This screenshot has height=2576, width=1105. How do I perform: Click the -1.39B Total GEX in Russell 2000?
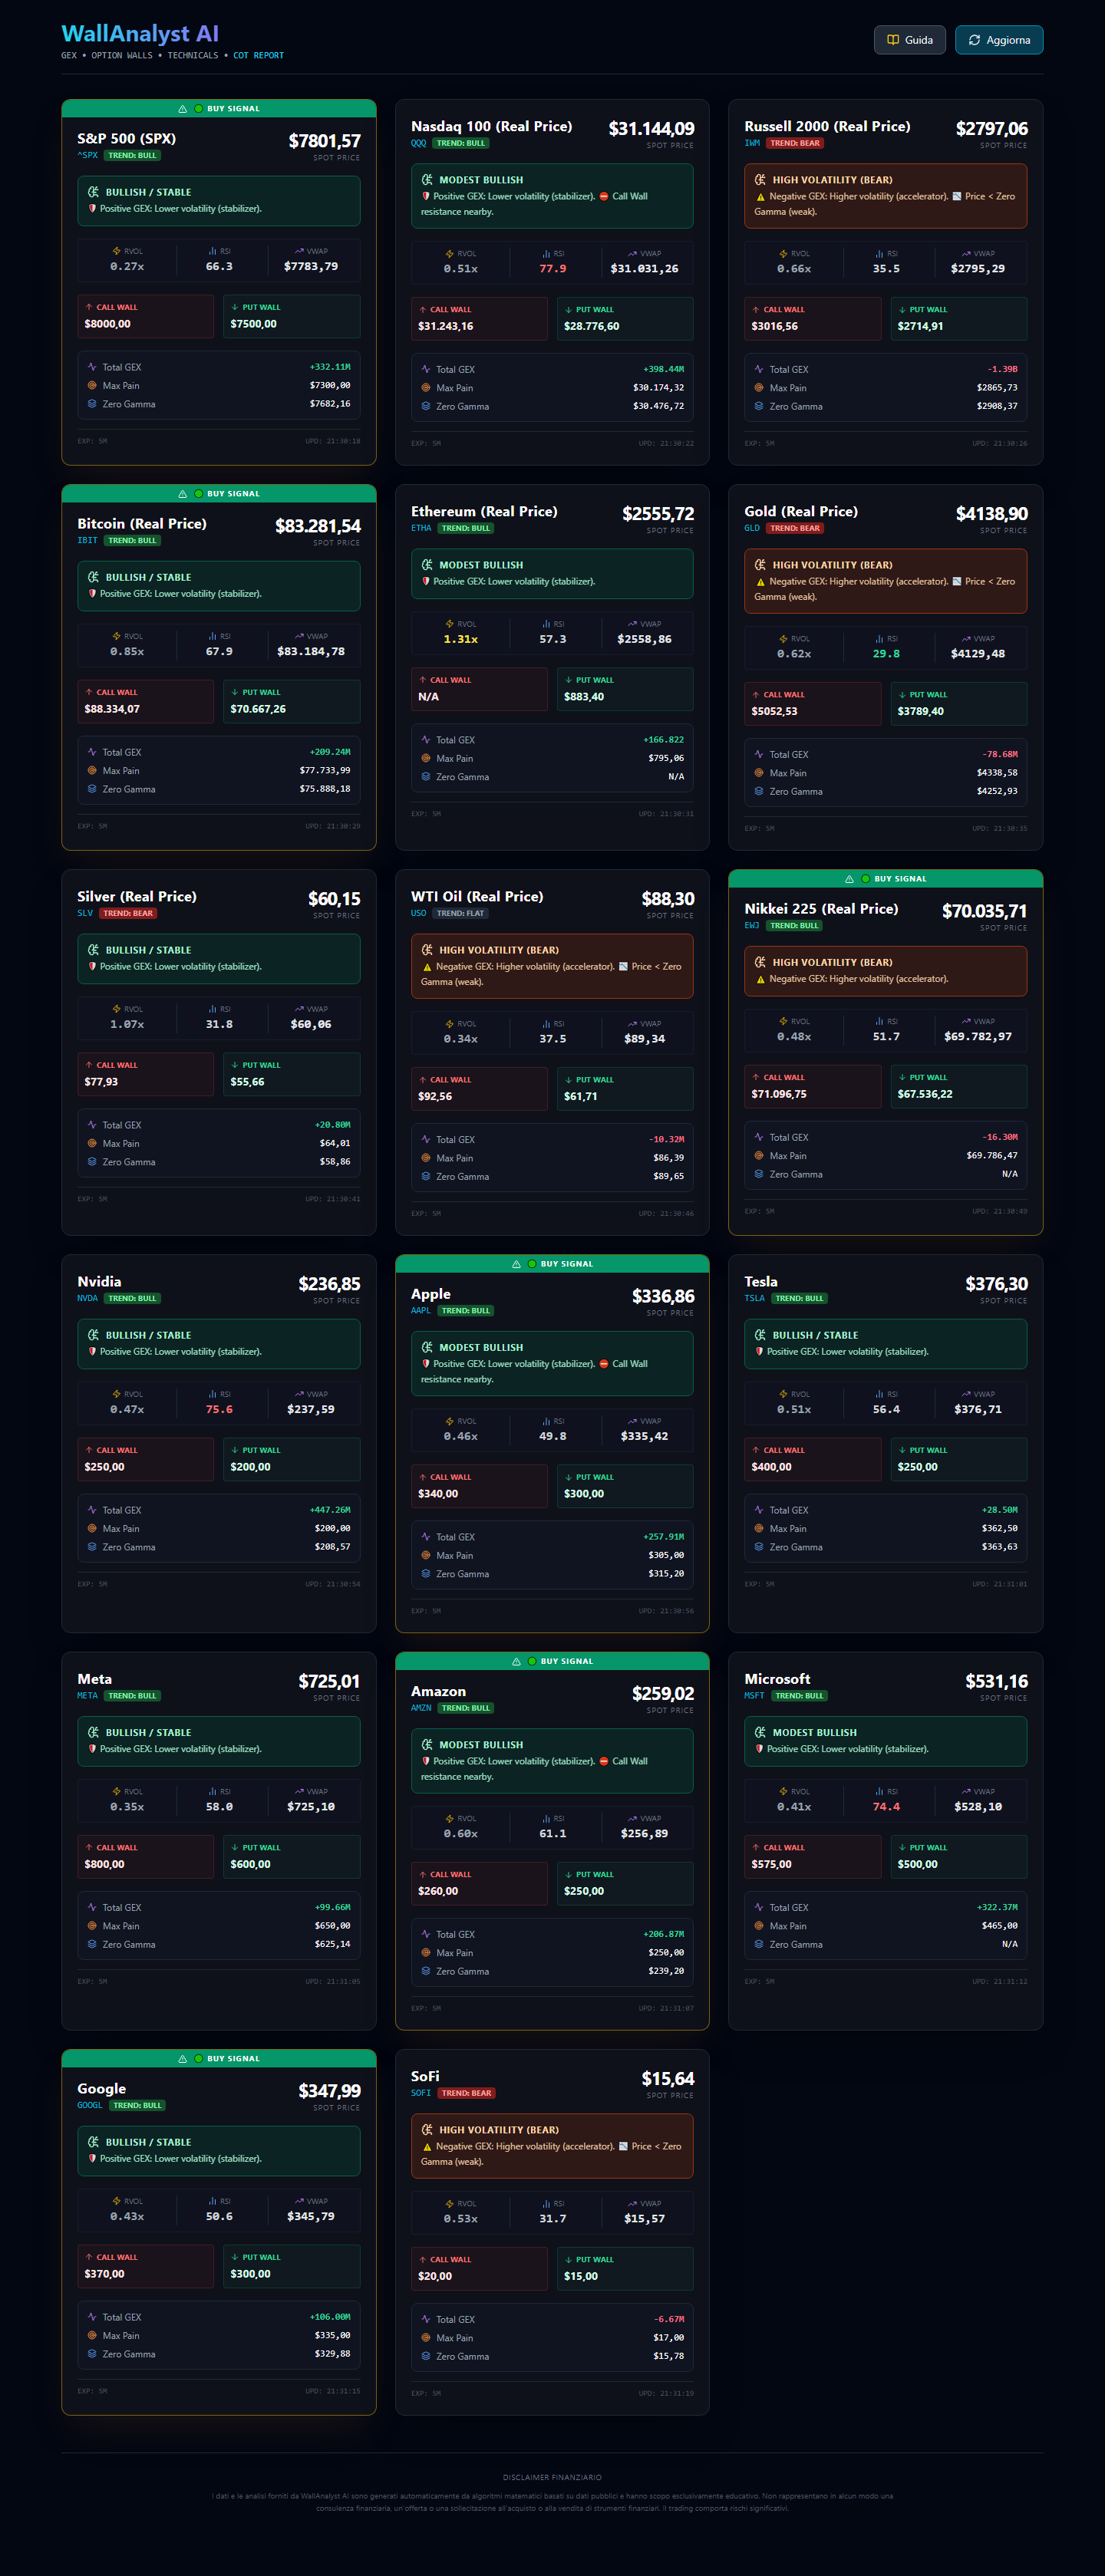coord(1003,369)
